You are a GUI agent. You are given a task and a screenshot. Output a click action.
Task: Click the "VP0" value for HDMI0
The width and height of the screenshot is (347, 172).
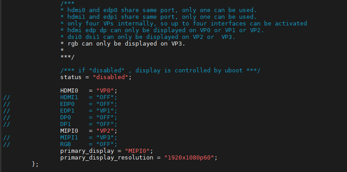[105, 91]
